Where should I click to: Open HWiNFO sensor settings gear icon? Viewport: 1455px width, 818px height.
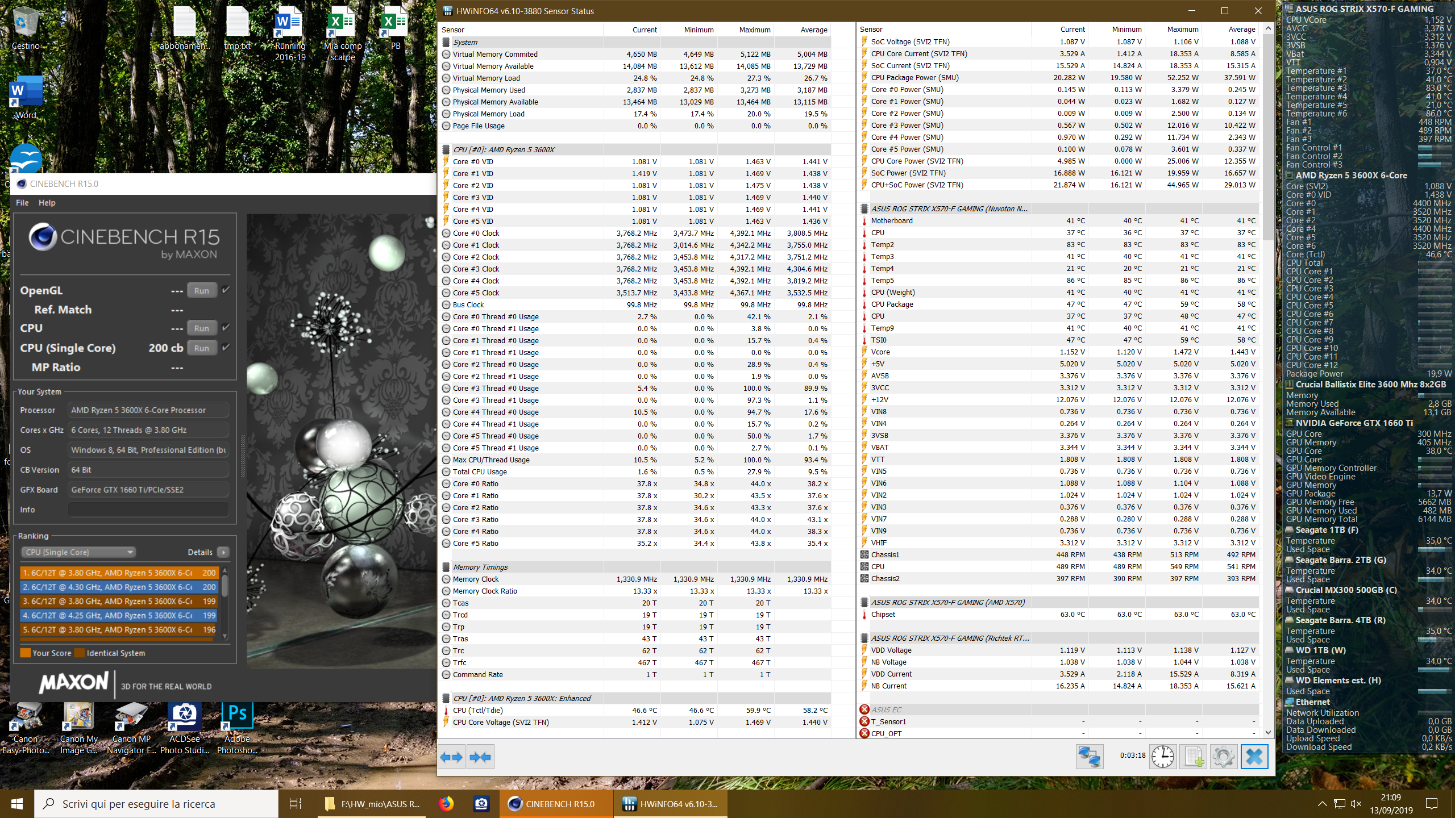point(1223,757)
